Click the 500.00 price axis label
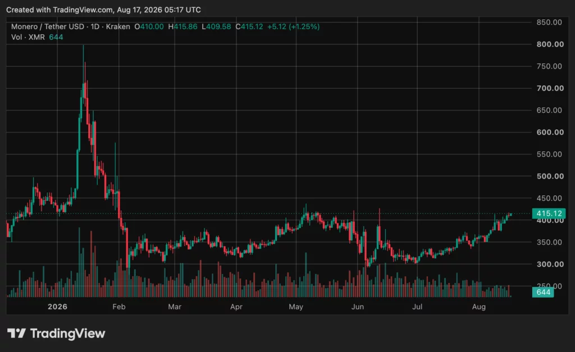The image size is (575, 352). pyautogui.click(x=550, y=176)
